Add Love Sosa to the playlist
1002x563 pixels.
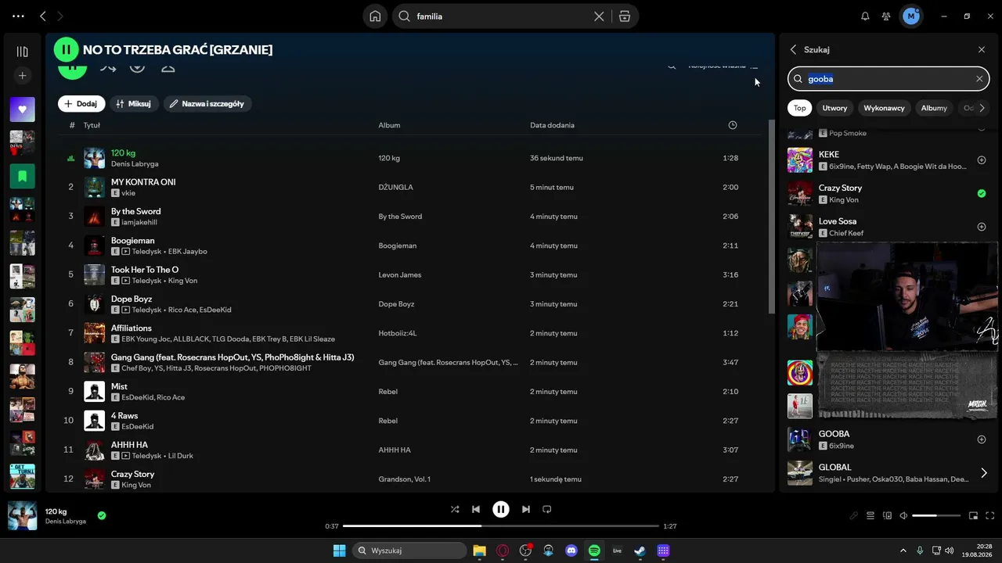point(982,227)
